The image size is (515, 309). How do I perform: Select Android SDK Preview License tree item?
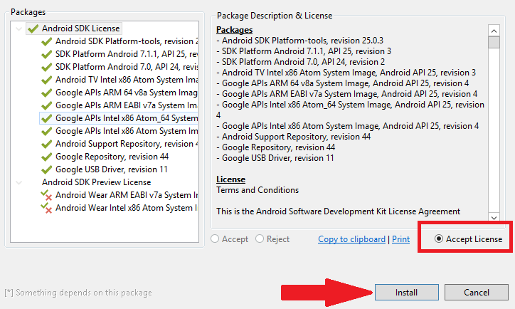96,182
